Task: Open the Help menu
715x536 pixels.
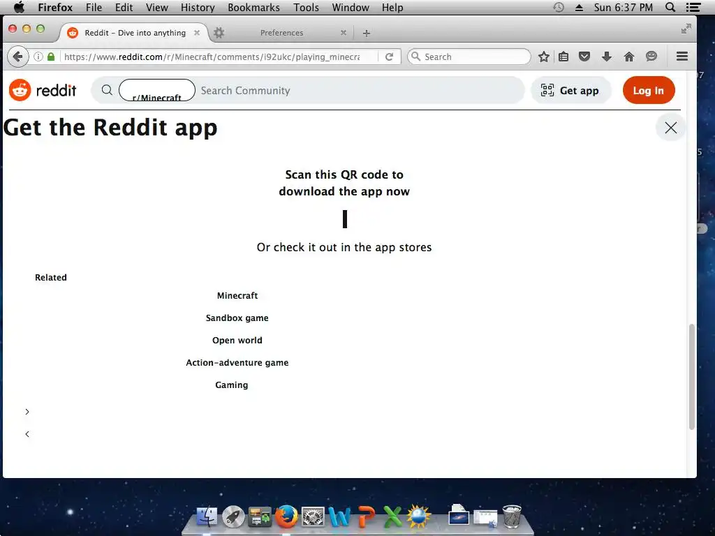Action: point(392,7)
